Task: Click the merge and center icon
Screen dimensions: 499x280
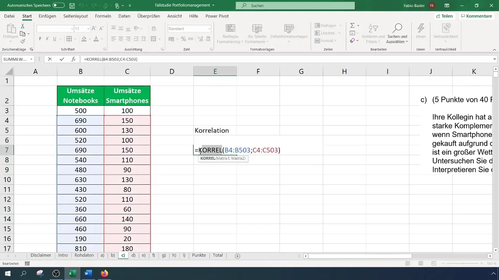Action: coord(153,38)
